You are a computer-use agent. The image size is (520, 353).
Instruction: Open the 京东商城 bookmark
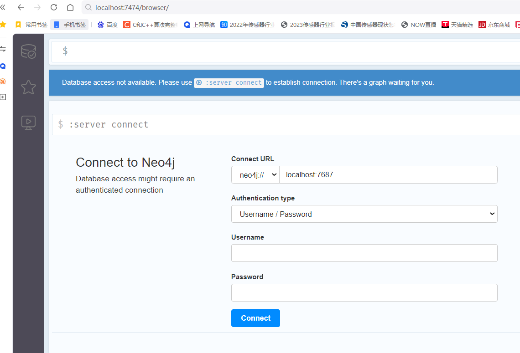point(494,25)
